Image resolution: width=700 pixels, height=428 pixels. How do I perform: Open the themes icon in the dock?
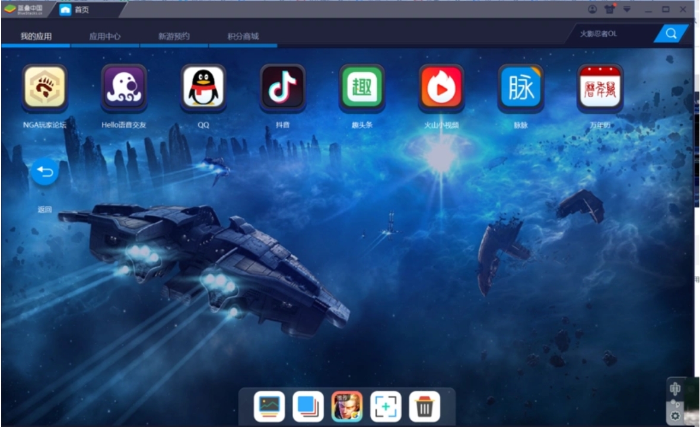[308, 407]
